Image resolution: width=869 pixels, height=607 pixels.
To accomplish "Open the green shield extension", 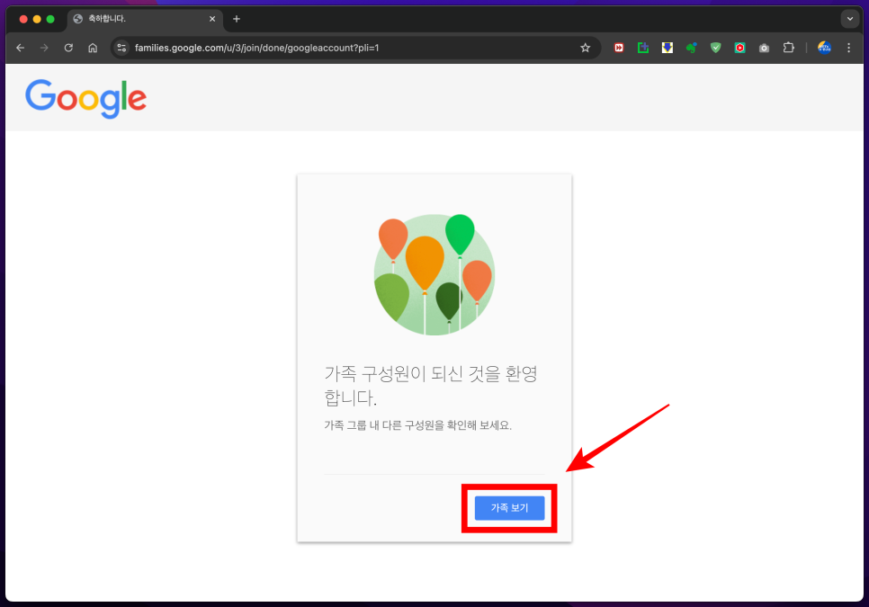I will coord(715,49).
